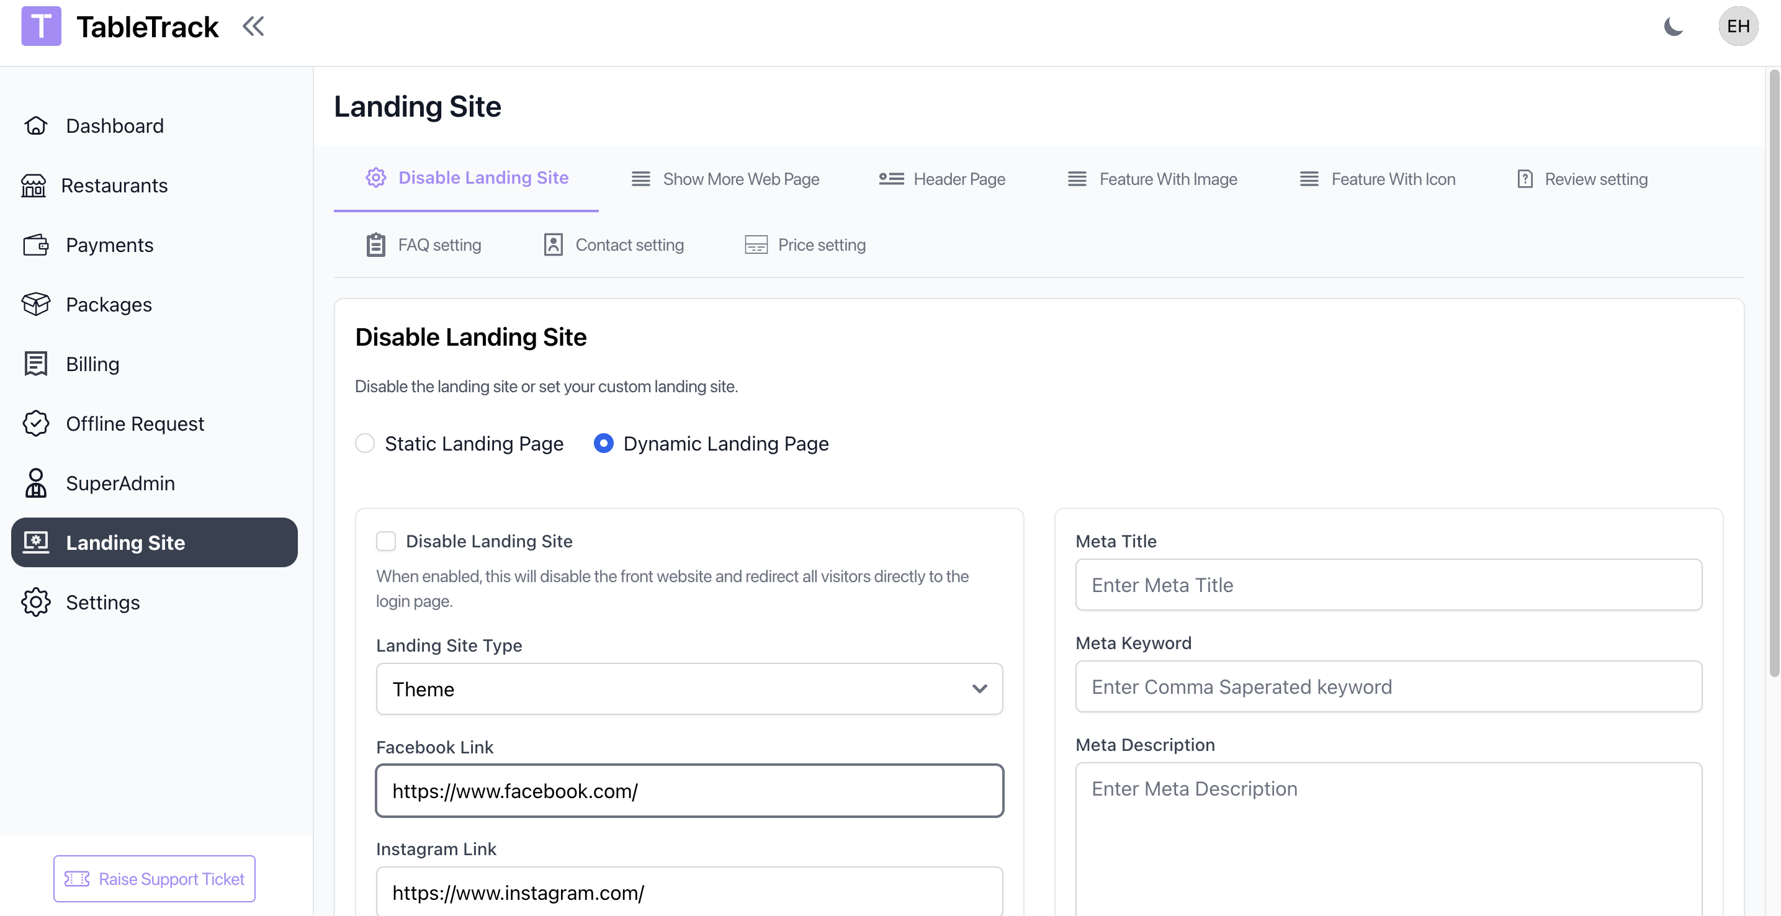Click the Payments wallet icon
Image resolution: width=1781 pixels, height=916 pixels.
pyautogui.click(x=35, y=245)
